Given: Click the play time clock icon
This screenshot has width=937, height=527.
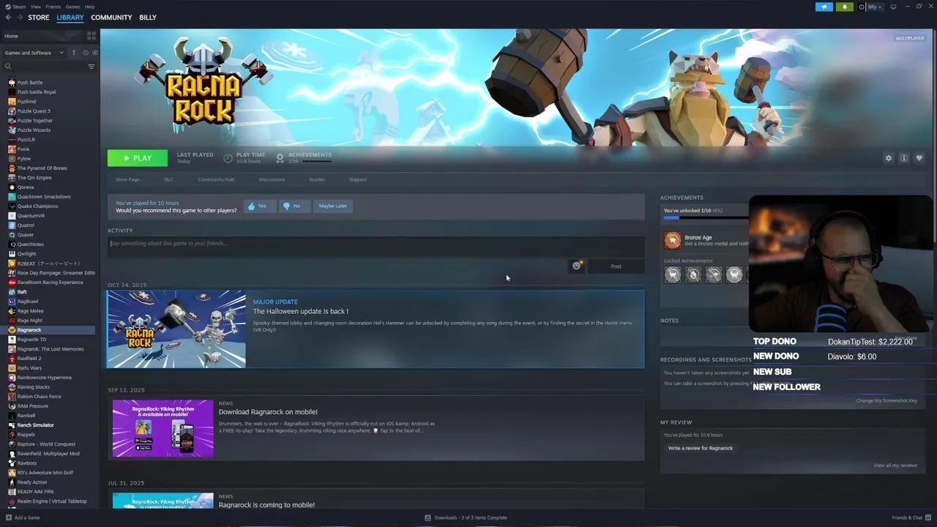Looking at the screenshot, I should (228, 158).
